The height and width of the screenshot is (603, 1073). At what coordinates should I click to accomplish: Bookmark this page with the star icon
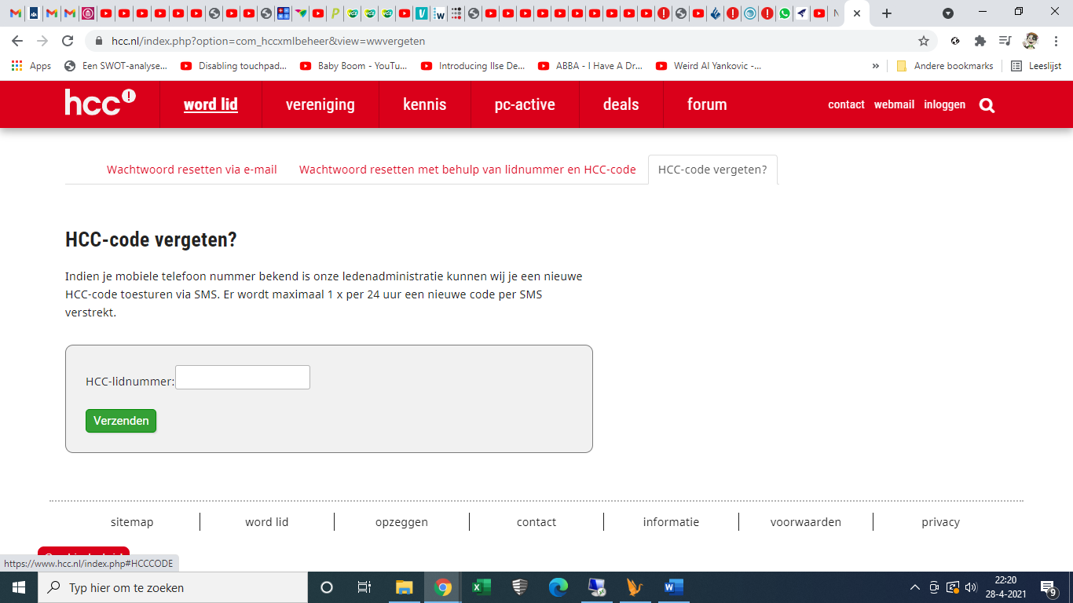[924, 41]
